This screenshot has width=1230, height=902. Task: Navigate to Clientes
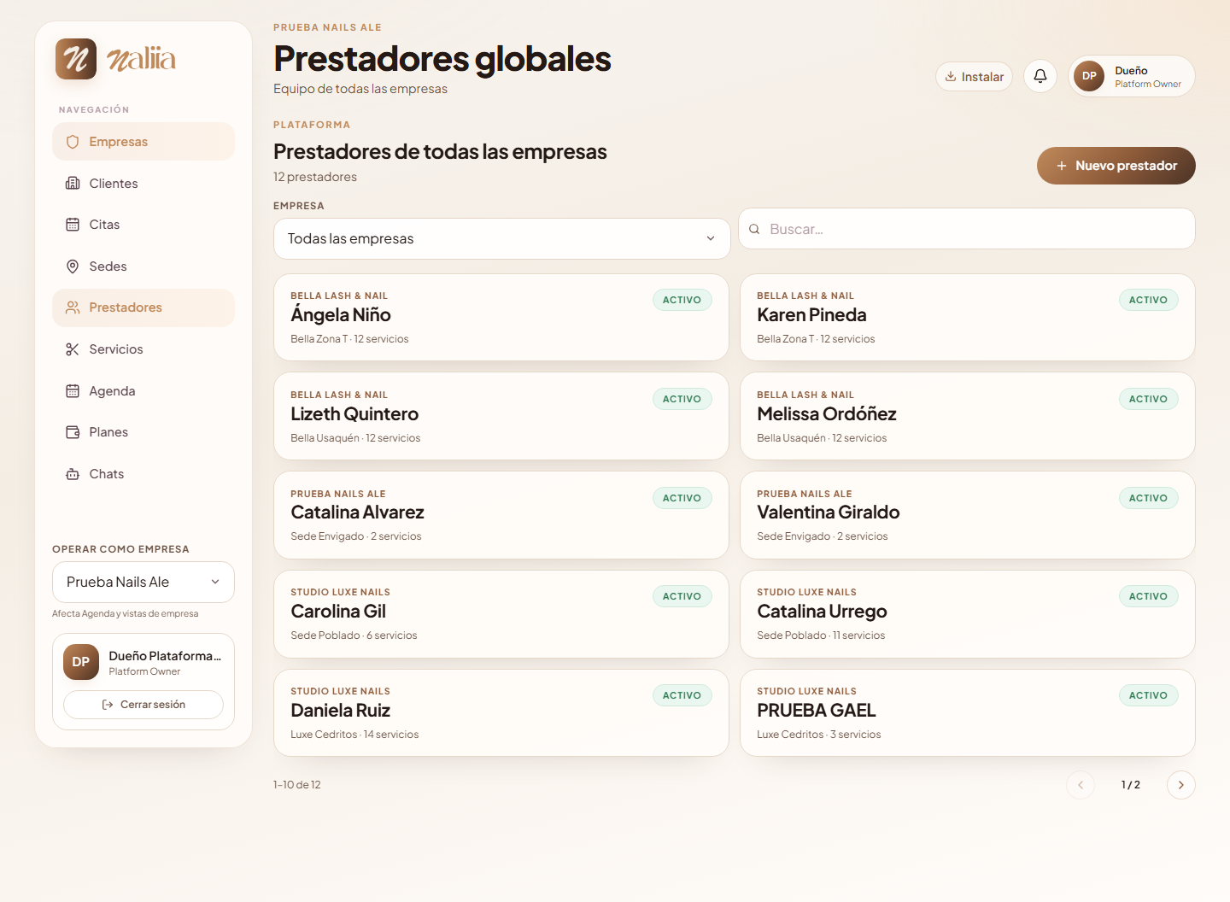click(143, 184)
